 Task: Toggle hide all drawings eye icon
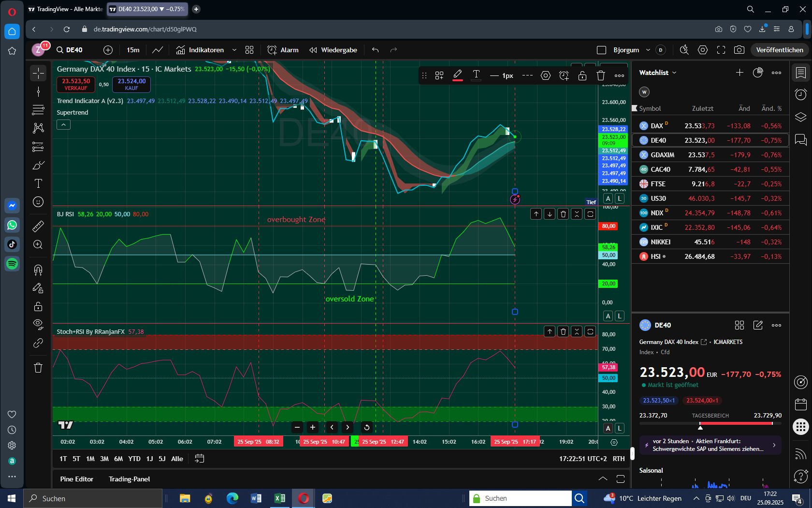pos(38,324)
